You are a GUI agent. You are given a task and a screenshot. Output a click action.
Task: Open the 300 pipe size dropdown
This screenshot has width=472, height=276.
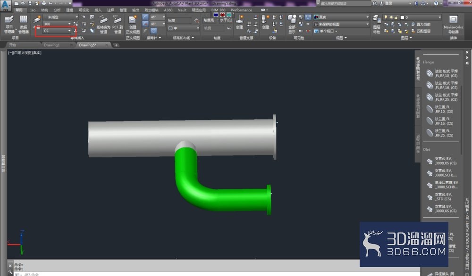click(57, 24)
